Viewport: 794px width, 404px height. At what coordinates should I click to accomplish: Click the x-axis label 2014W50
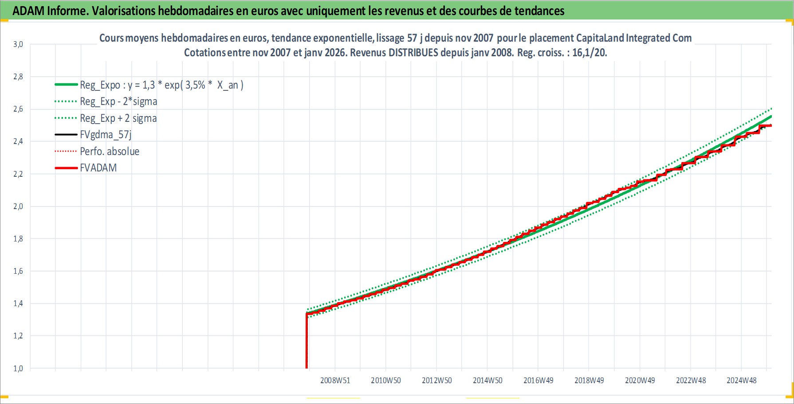pos(487,381)
